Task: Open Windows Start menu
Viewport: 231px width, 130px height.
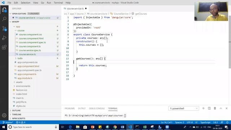Action: click(x=4, y=127)
